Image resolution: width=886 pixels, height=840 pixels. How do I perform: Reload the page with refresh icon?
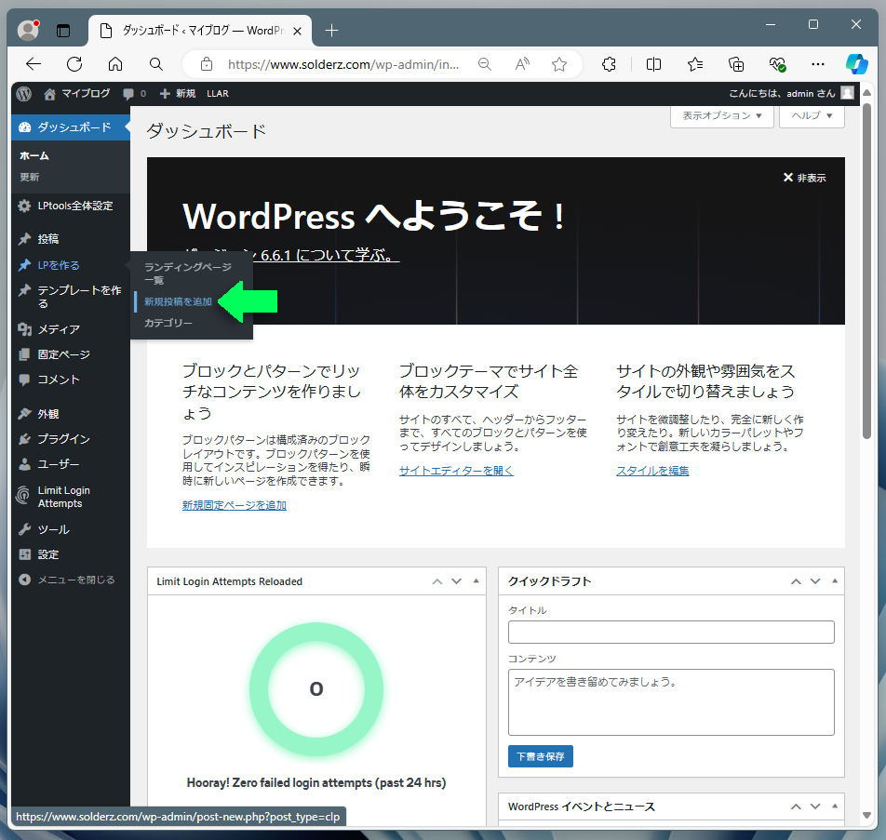coord(74,64)
